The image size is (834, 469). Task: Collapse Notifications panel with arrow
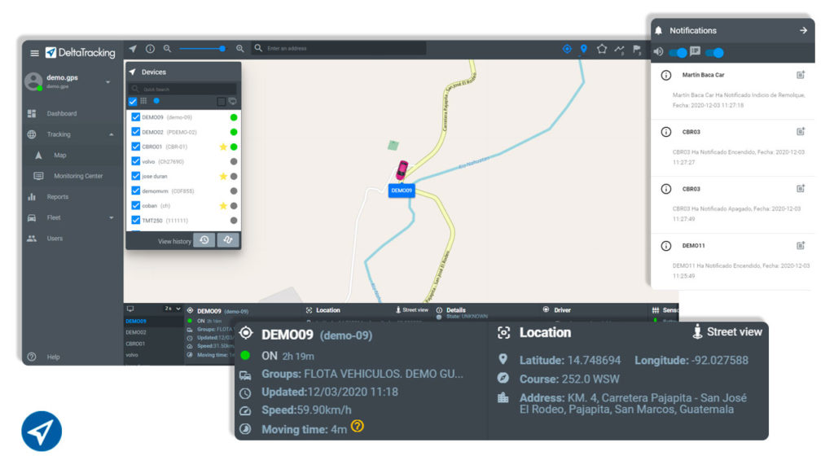coord(803,30)
